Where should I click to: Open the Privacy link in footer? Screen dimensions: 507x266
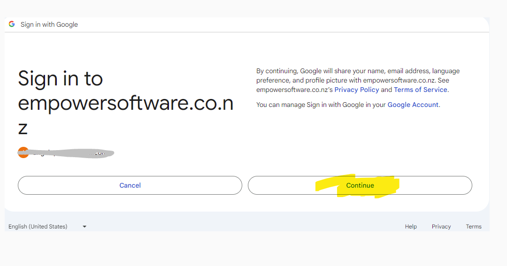(x=441, y=227)
